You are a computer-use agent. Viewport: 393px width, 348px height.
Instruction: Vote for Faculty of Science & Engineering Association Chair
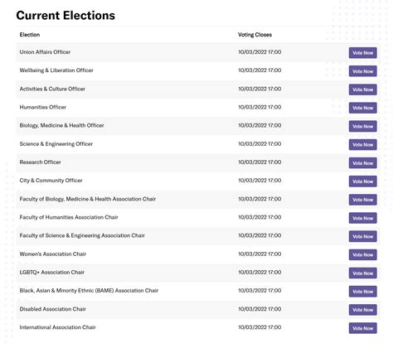(x=362, y=236)
